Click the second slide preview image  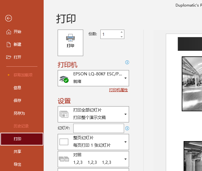pyautogui.click(x=193, y=156)
